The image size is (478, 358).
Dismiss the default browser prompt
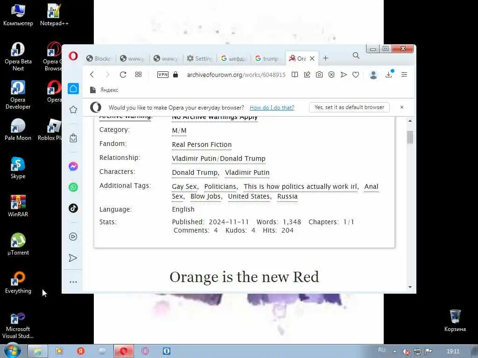pyautogui.click(x=402, y=107)
